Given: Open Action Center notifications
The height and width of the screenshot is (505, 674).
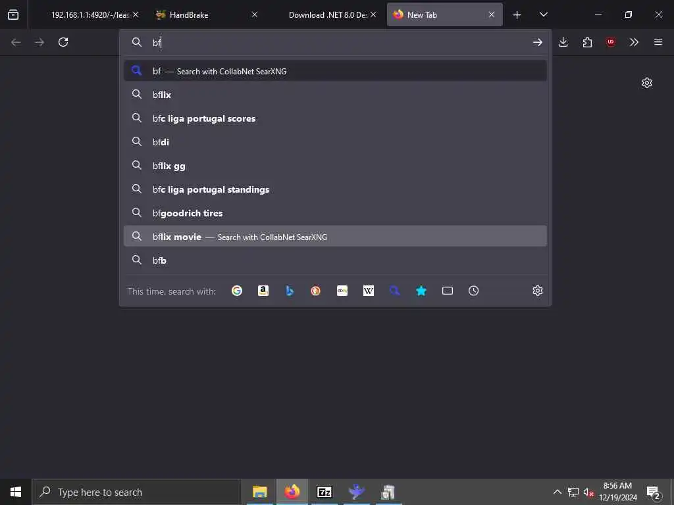Looking at the screenshot, I should [x=654, y=492].
